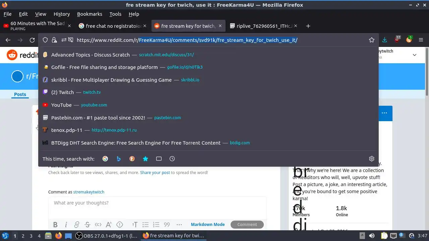Apply bold formatting in the comment editor
The height and width of the screenshot is (241, 429).
tap(55, 225)
